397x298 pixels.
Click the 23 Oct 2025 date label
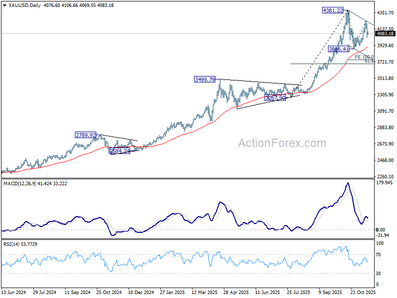coord(363,293)
